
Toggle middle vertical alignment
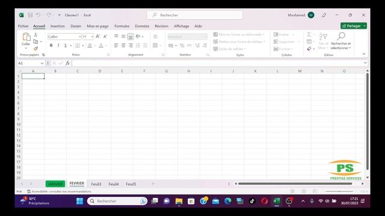pos(123,37)
